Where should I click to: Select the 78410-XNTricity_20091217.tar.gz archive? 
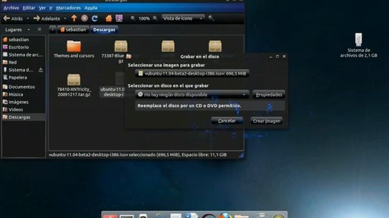click(74, 85)
